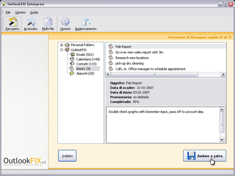Collapse the OutlookFIX tree node
This screenshot has width=235, height=176.
pyautogui.click(x=61, y=50)
